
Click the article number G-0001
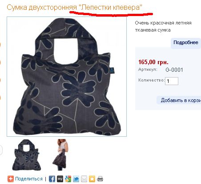pos(174,70)
